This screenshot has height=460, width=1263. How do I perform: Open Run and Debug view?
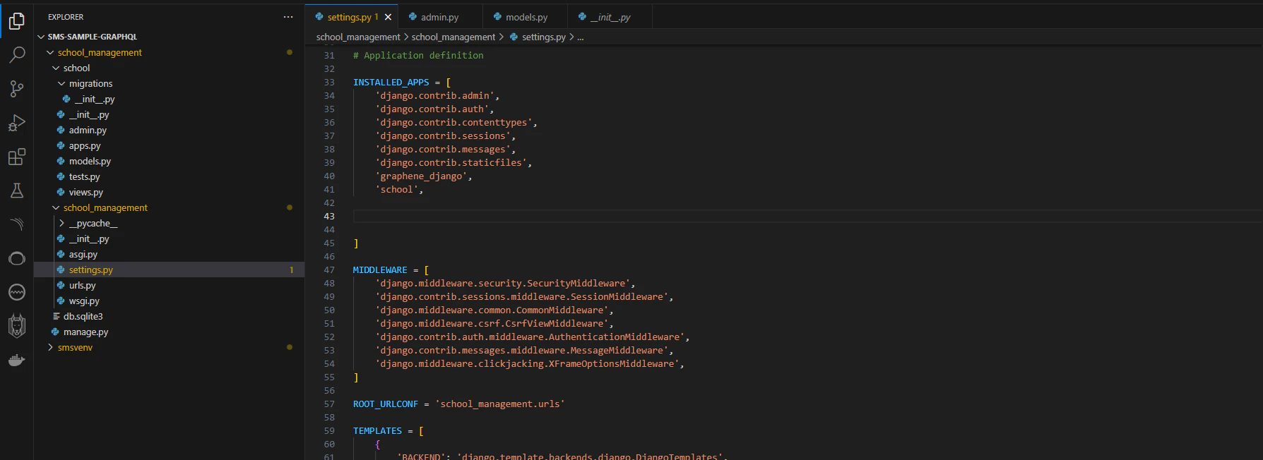pos(17,123)
